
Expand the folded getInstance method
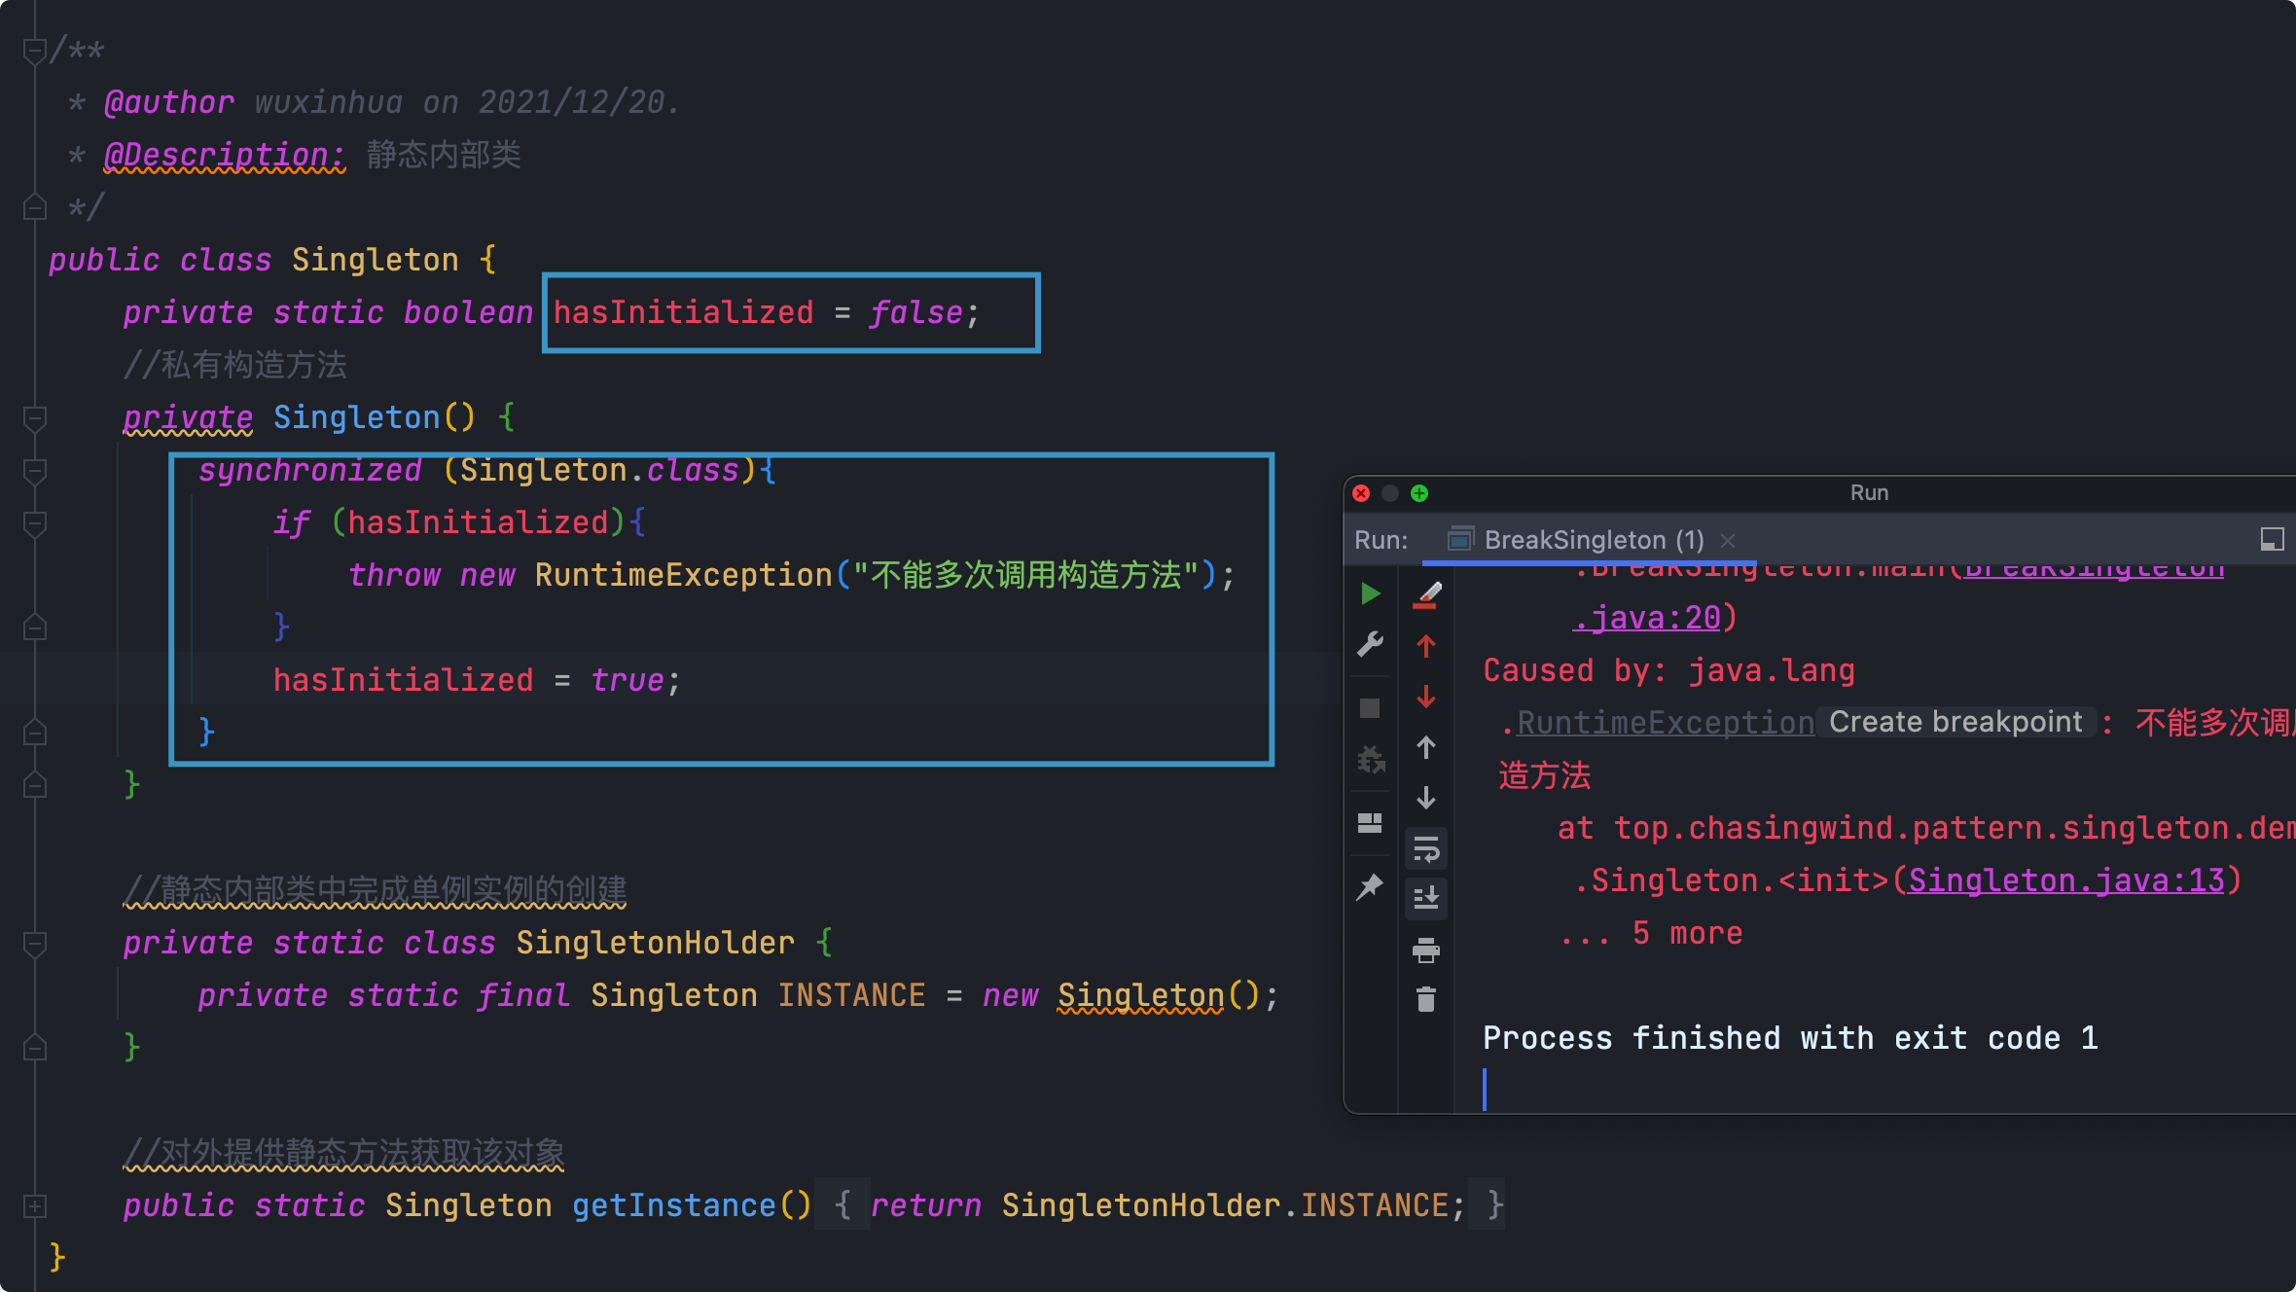click(35, 1206)
